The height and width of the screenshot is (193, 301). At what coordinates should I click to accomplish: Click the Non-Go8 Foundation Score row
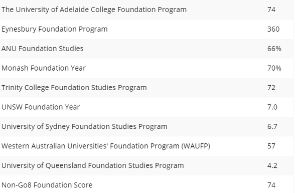click(146, 184)
